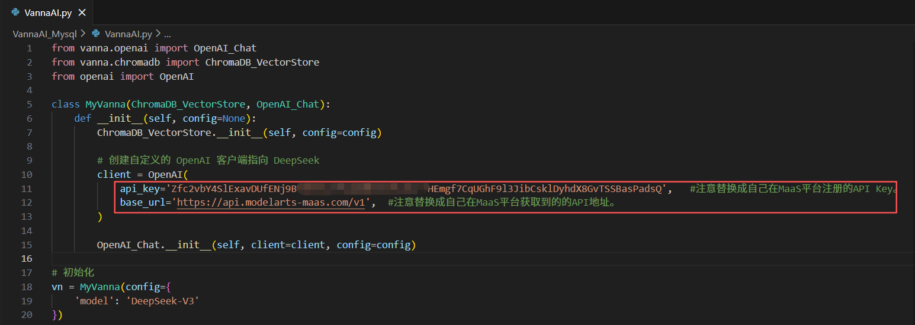Click line number 11 in the gutter
The width and height of the screenshot is (915, 325).
[x=27, y=188]
